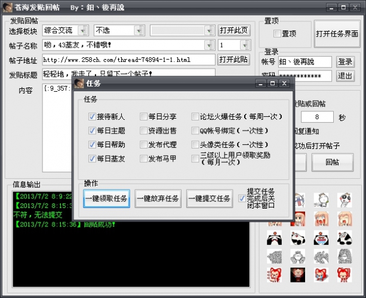Check the QQ帐号绑定 one-time task
Viewport: 366px width, 298px height.
[x=196, y=131]
